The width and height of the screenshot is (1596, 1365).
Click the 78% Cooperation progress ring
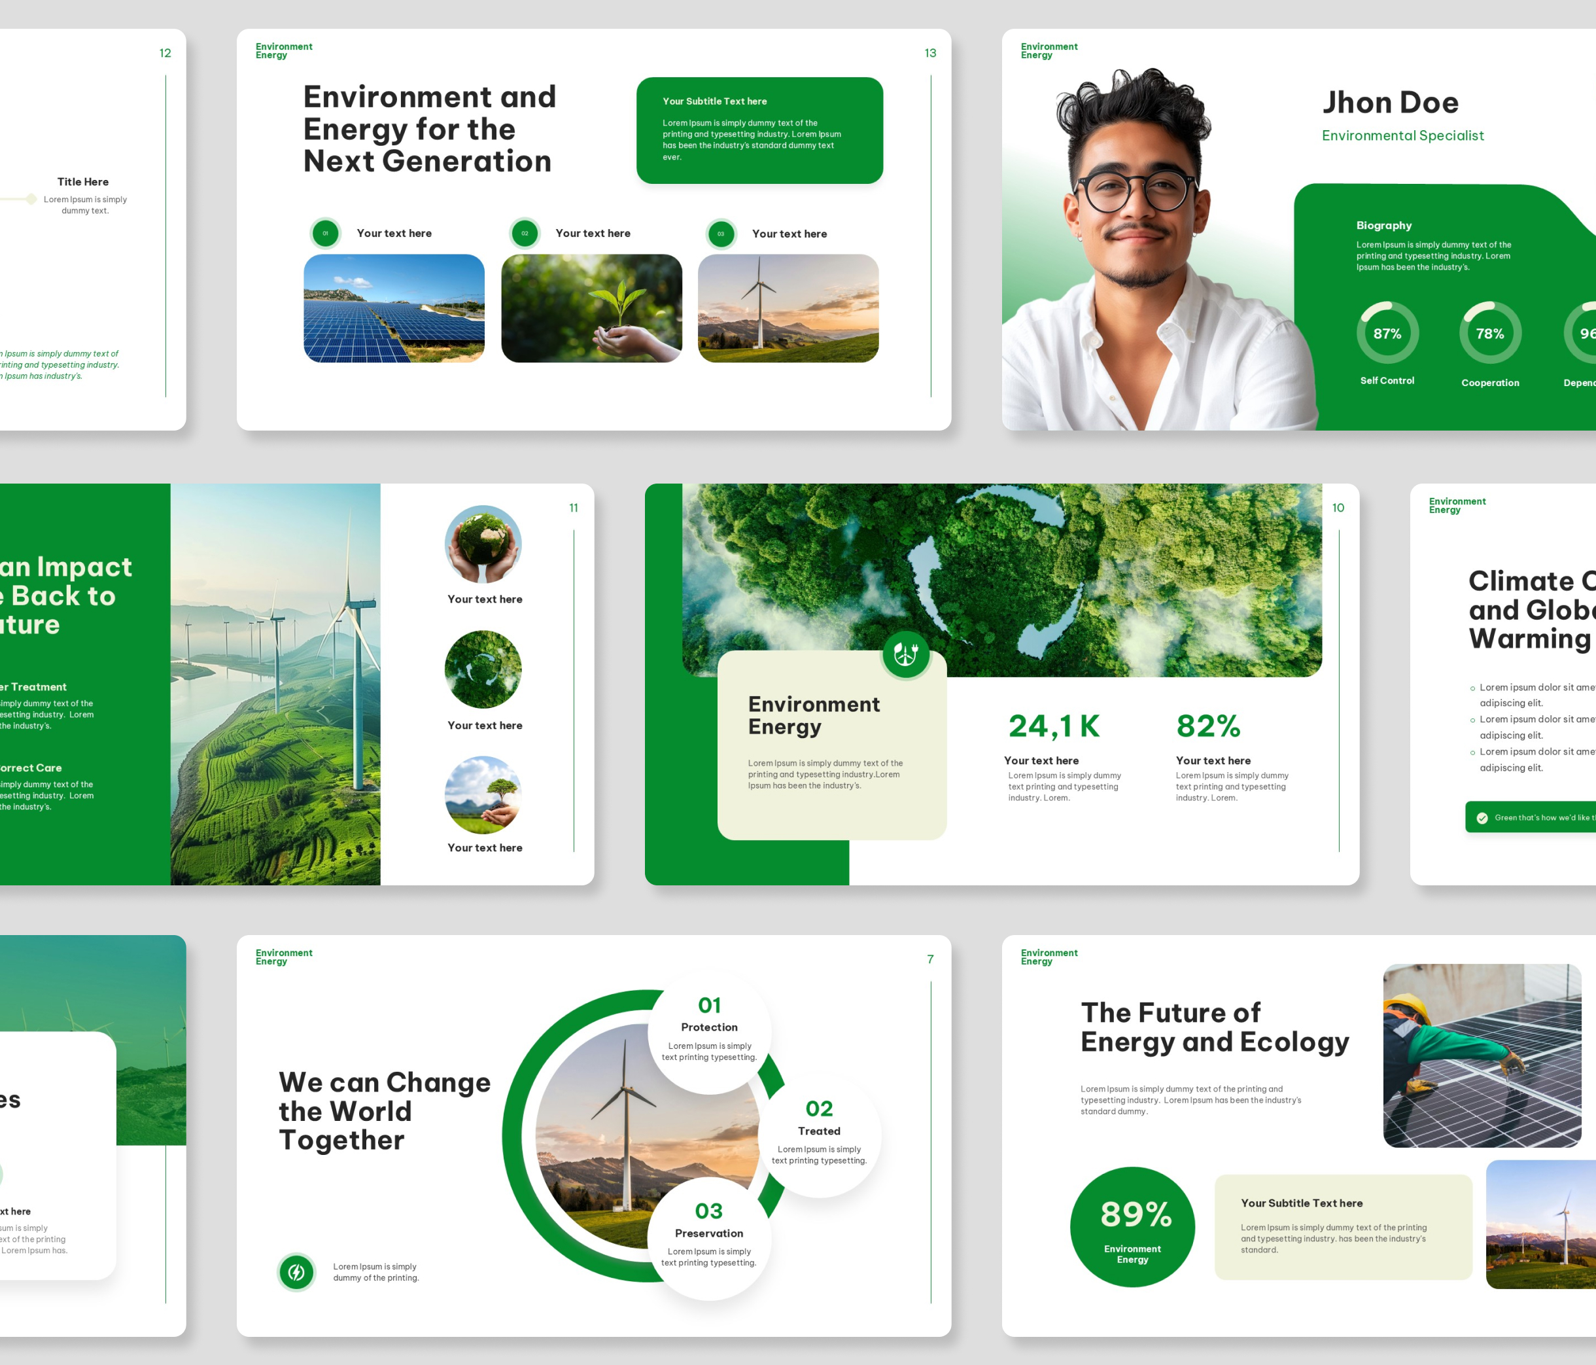[1489, 333]
